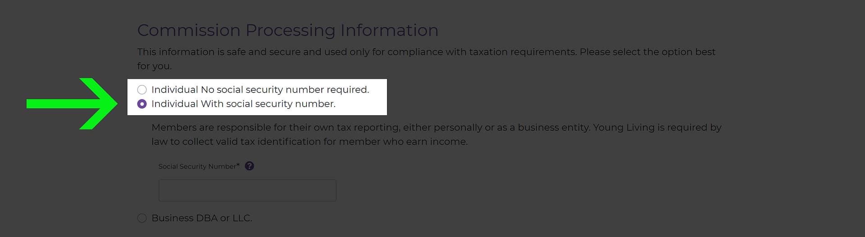The height and width of the screenshot is (237, 865).
Task: Click the 'for you.' text under the heading
Action: (154, 66)
